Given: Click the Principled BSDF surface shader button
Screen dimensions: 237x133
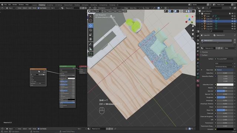Looking at the screenshot, I should [x=224, y=59].
